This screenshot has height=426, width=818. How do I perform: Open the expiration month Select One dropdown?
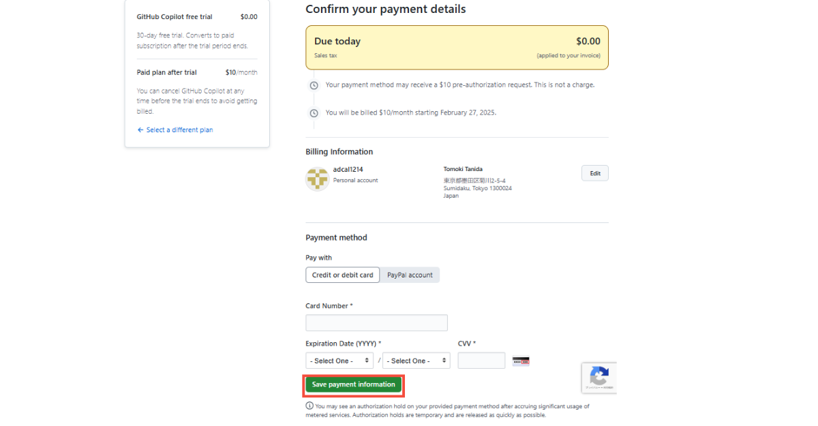[x=339, y=360]
